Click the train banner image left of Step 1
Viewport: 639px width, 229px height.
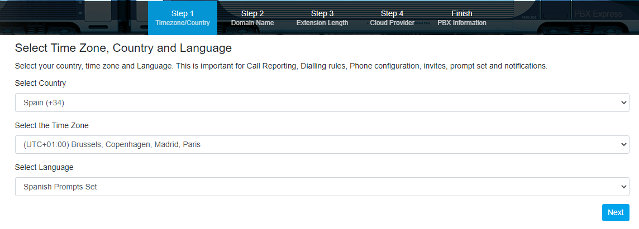point(73,17)
